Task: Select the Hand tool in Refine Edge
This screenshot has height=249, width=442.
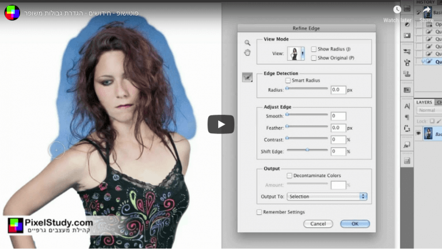Action: coord(247,52)
